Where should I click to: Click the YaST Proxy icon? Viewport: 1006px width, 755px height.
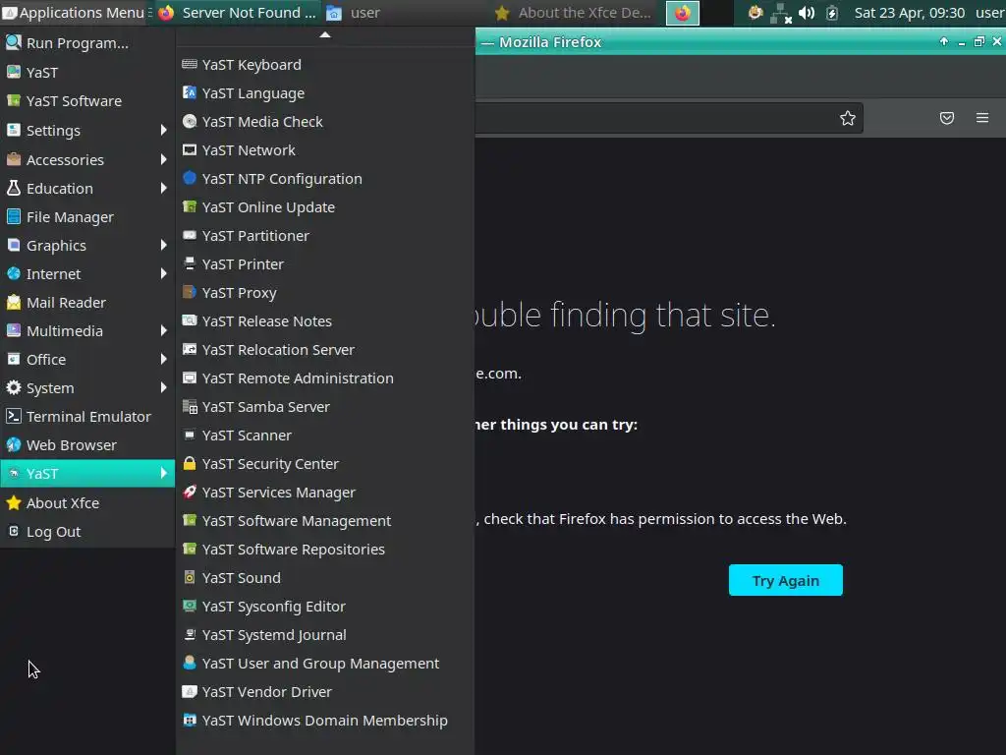click(190, 292)
